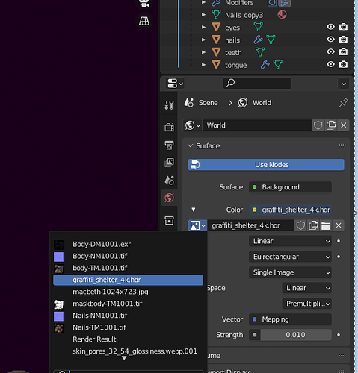Screen dimensions: 358x373
Task: Duplicate the World datablock
Action: tap(331, 125)
